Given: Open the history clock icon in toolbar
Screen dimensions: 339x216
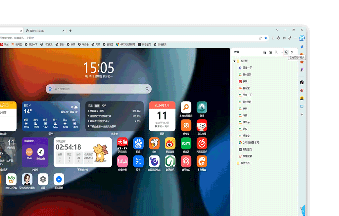Looking at the screenshot, I should [278, 38].
